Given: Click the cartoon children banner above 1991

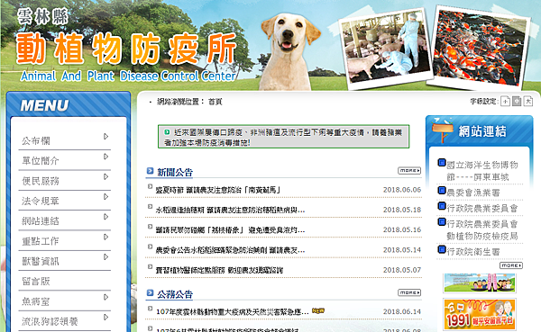Looking at the screenshot, I should (x=480, y=283).
